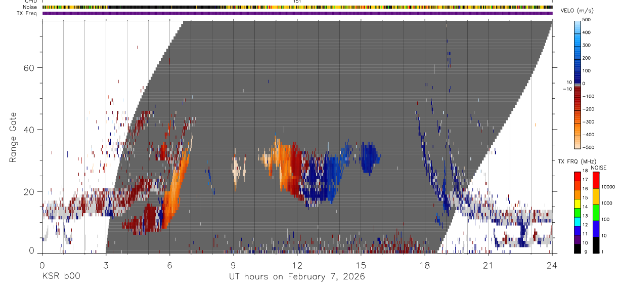621x287 pixels.
Task: Pick the green swatch in NOISE legend
Action: [x=595, y=213]
